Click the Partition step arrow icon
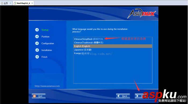 37,37
